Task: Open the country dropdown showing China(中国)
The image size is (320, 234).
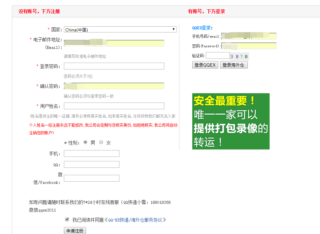Action: pos(120,30)
